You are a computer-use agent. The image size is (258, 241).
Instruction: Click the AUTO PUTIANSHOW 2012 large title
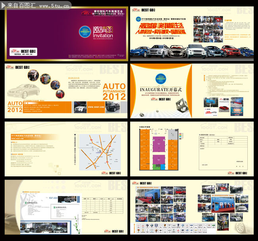click(x=114, y=92)
